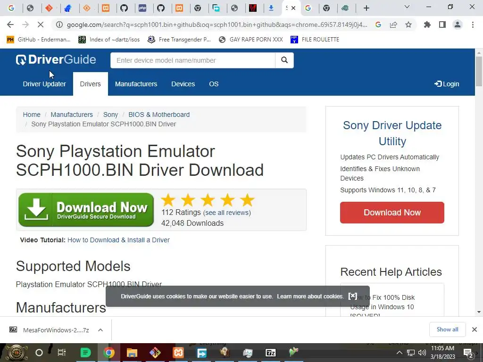Open the network icon in system tray
The height and width of the screenshot is (362, 483).
click(411, 353)
